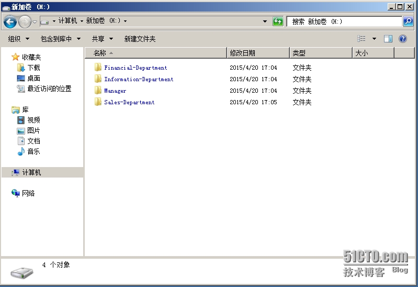
Task: Open the 共享 menu
Action: coord(102,39)
